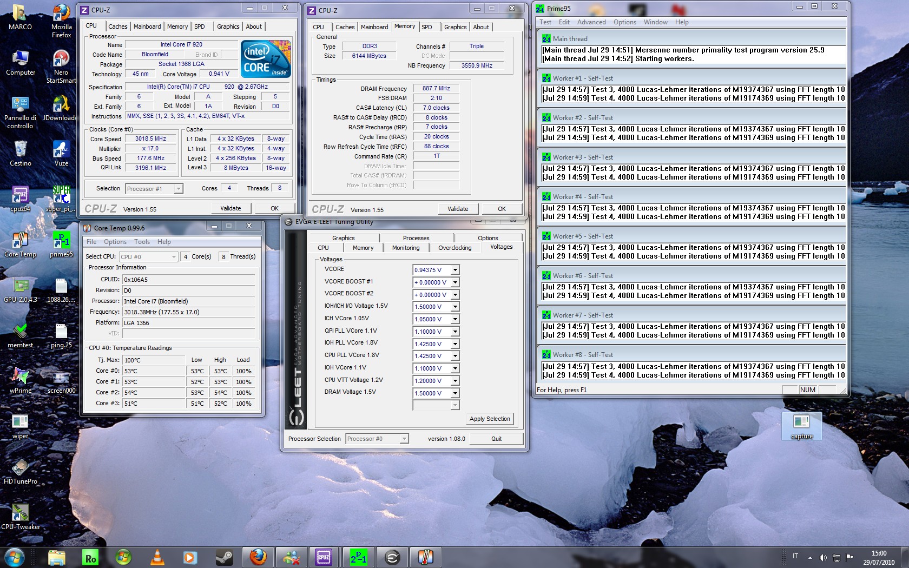Open Core Temp Tools menu

point(142,242)
